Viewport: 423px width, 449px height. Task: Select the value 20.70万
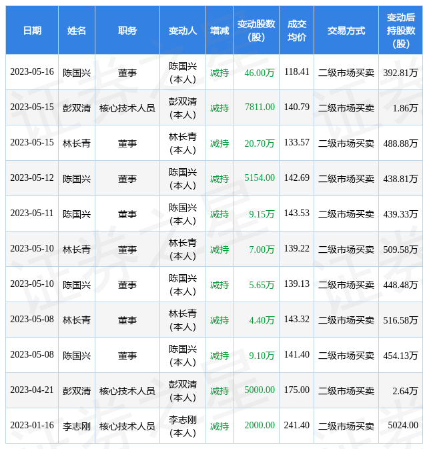[260, 143]
